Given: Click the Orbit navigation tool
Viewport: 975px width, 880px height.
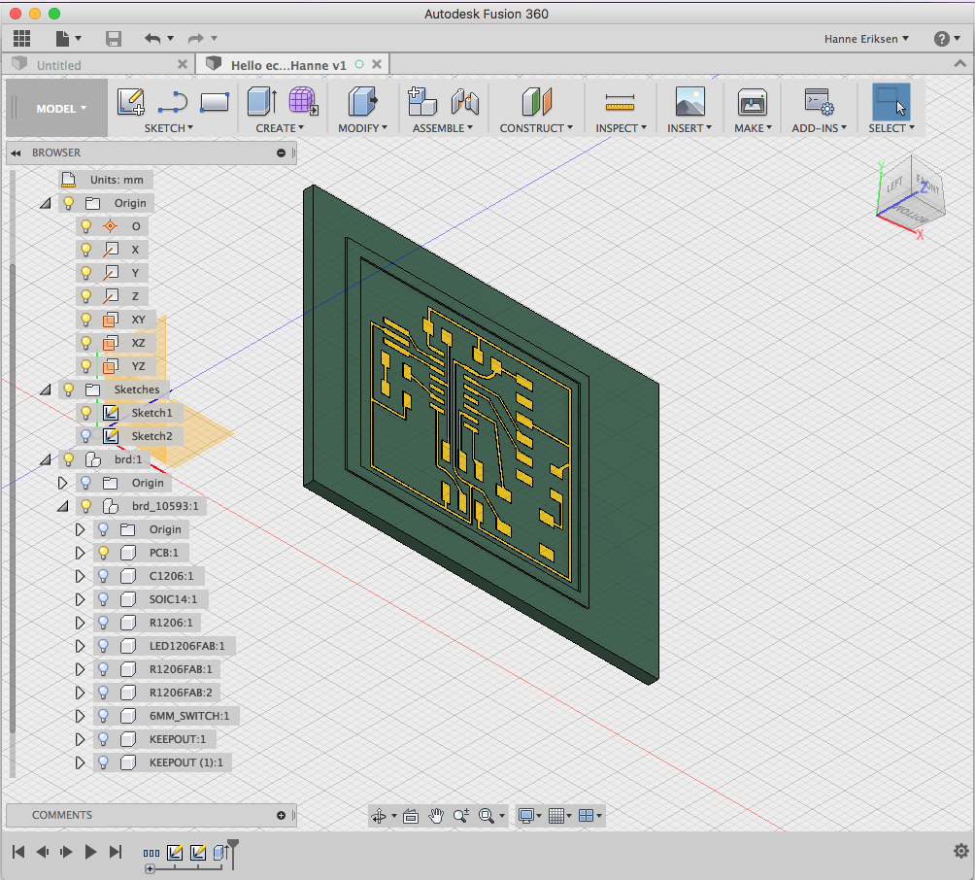Looking at the screenshot, I should pos(379,816).
